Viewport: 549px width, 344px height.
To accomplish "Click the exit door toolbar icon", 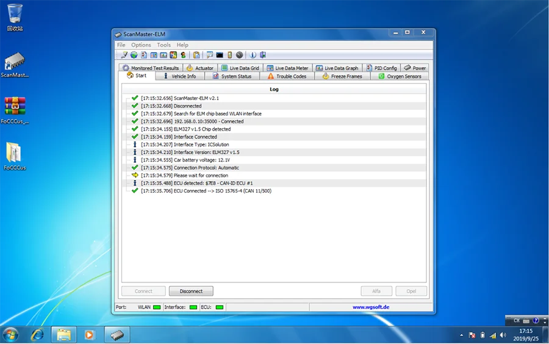I will click(262, 55).
